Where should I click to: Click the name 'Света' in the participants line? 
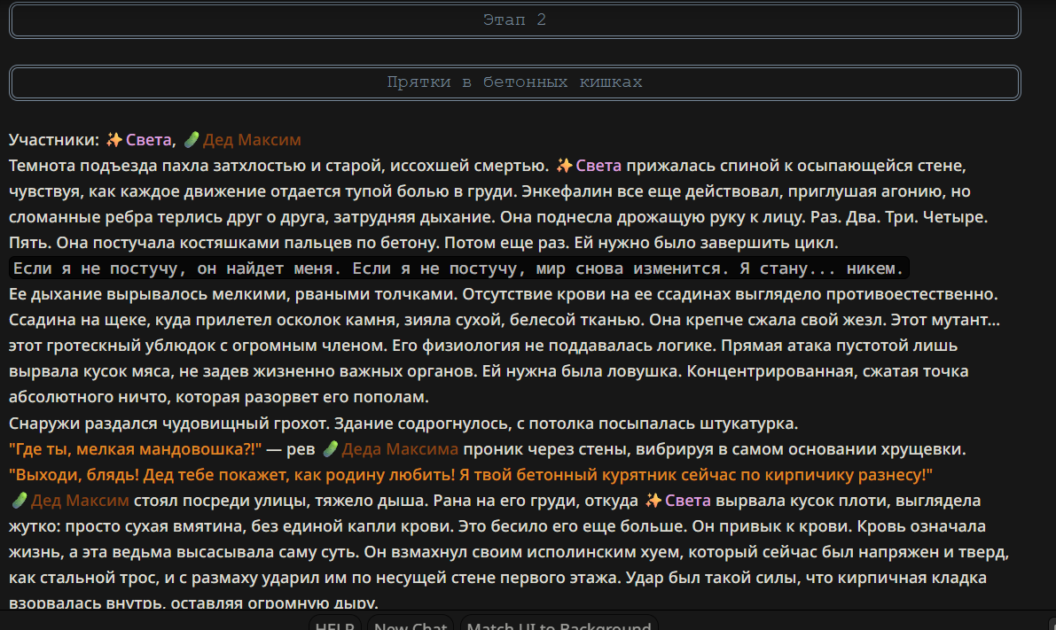click(x=149, y=139)
